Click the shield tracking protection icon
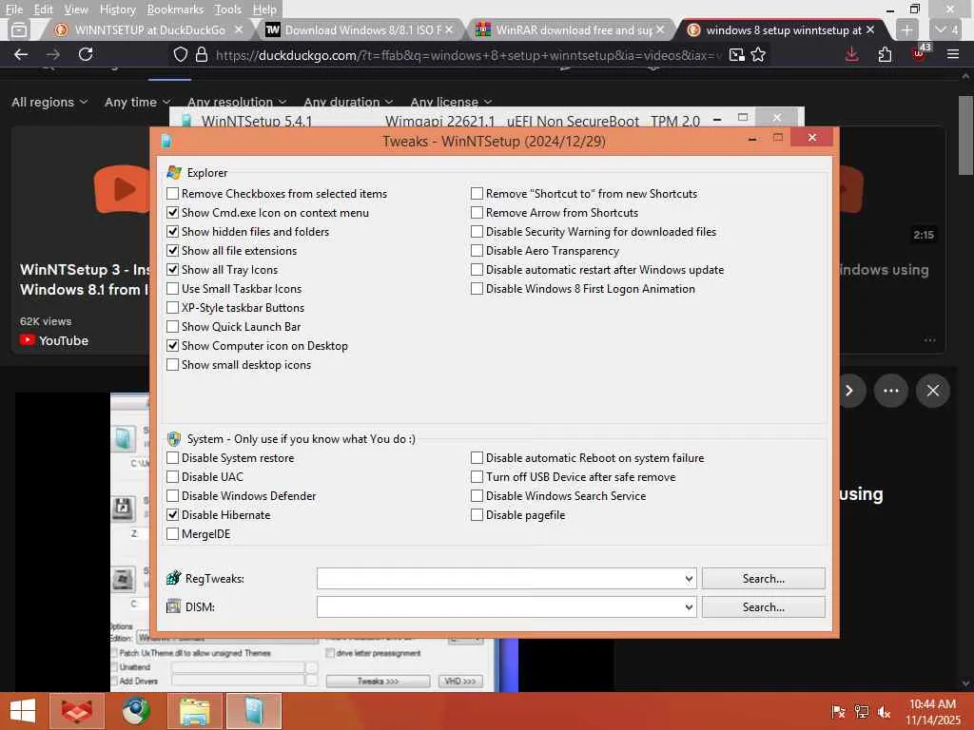The height and width of the screenshot is (730, 974). pos(180,54)
